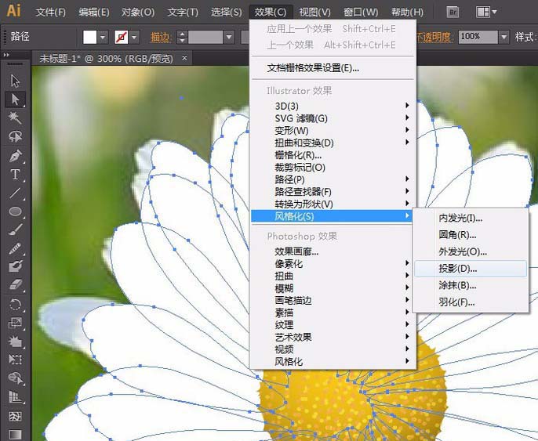Image resolution: width=538 pixels, height=441 pixels.
Task: Open the 对象(O) menu
Action: tap(137, 13)
